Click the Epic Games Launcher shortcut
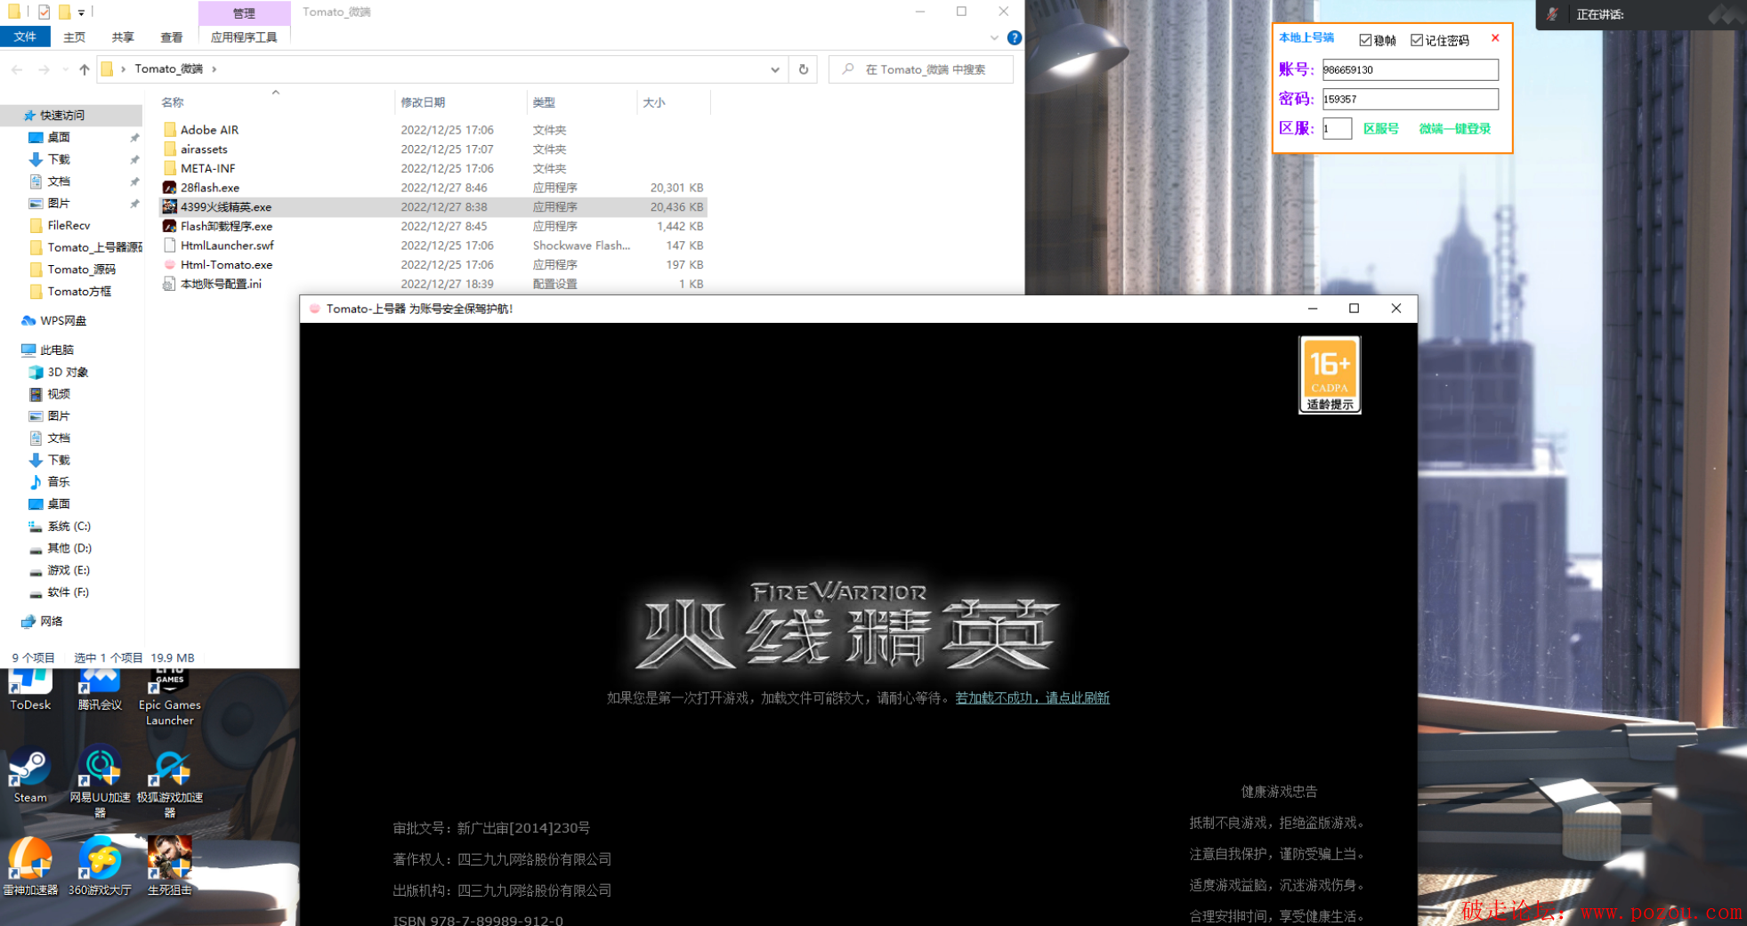The height and width of the screenshot is (926, 1747). (x=169, y=698)
